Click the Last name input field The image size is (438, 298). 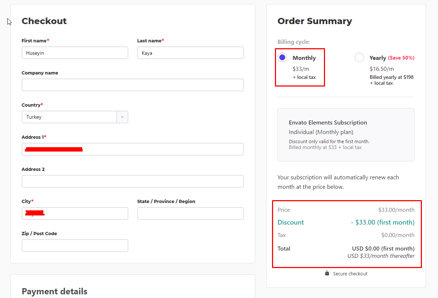click(x=190, y=53)
